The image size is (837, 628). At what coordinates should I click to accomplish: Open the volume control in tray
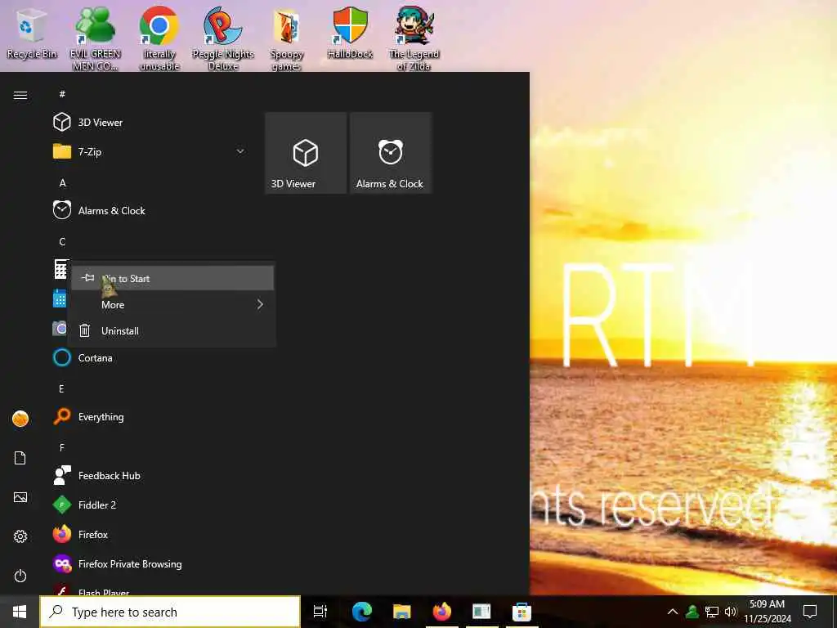[730, 612]
